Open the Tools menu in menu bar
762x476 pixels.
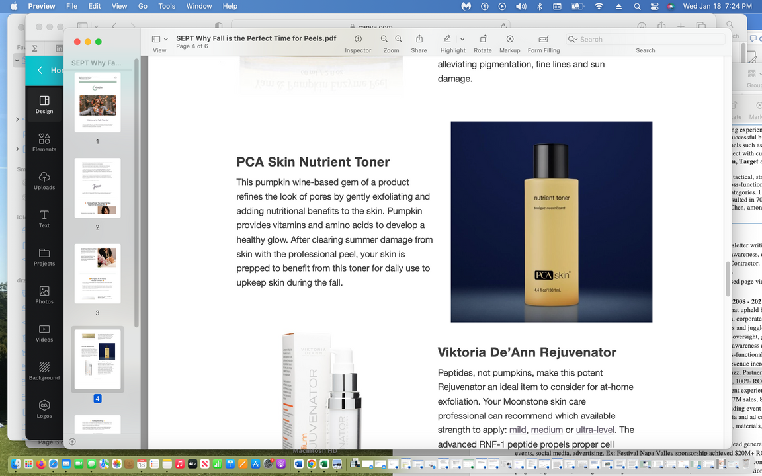(167, 6)
